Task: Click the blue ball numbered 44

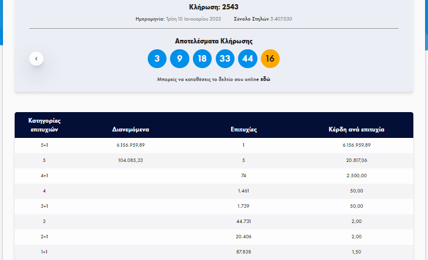Action: point(247,59)
